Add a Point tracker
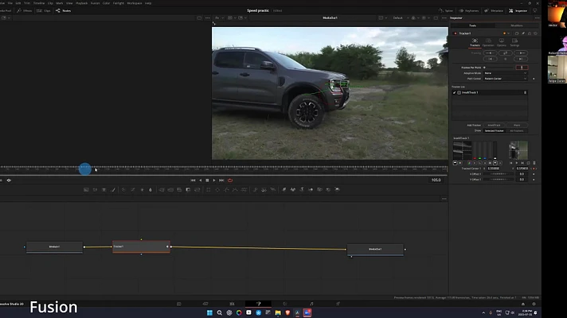The image size is (567, 318). 517,126
